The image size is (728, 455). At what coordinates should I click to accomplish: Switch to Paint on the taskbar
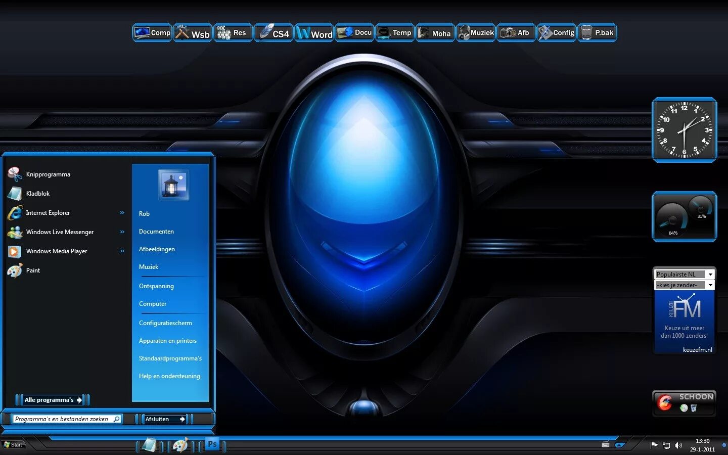coord(180,445)
